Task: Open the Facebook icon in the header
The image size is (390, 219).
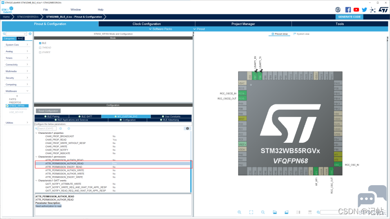Action: 348,10
